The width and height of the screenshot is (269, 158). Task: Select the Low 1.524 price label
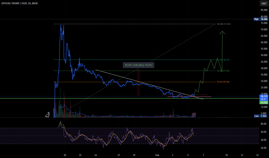261,116
